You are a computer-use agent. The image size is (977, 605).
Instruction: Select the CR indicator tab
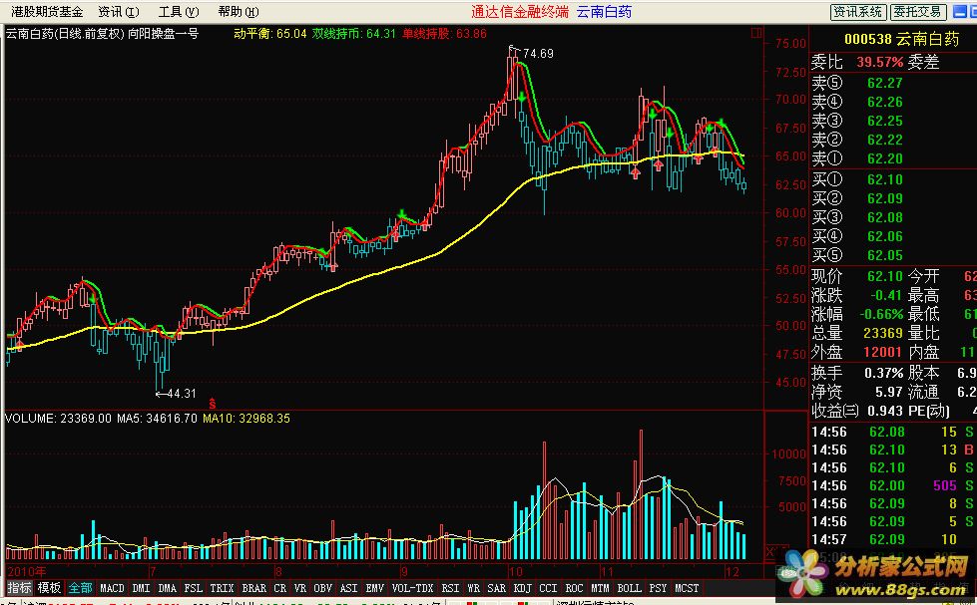(x=279, y=588)
